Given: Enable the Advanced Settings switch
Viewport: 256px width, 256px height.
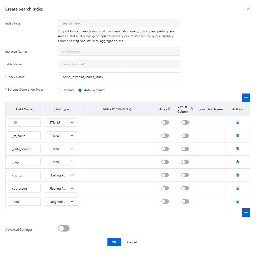Looking at the screenshot, I should 64,229.
